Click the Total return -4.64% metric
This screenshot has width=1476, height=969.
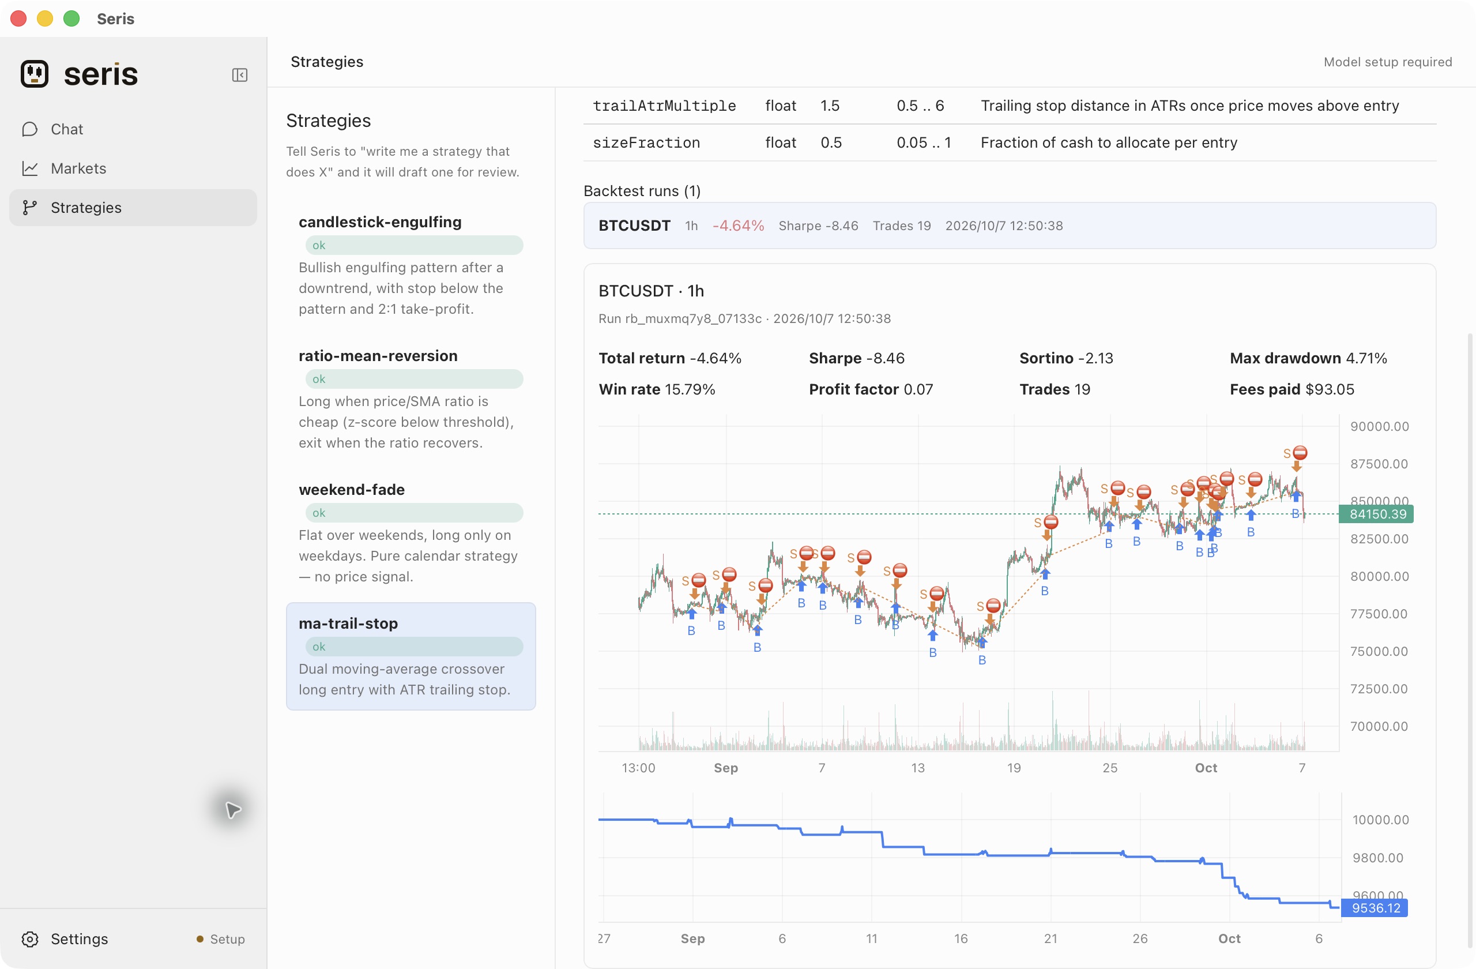pyautogui.click(x=670, y=358)
